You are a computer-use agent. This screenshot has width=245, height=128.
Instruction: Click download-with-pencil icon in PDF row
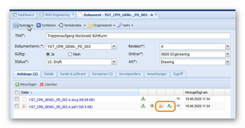point(170,106)
